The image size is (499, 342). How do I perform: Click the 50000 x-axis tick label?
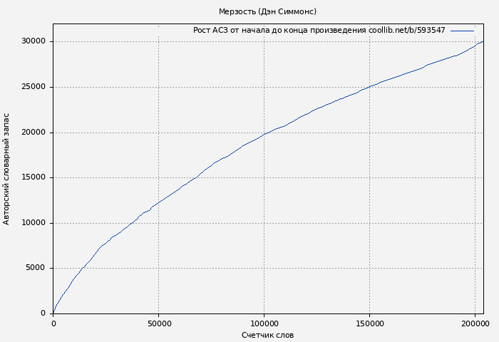pos(158,323)
